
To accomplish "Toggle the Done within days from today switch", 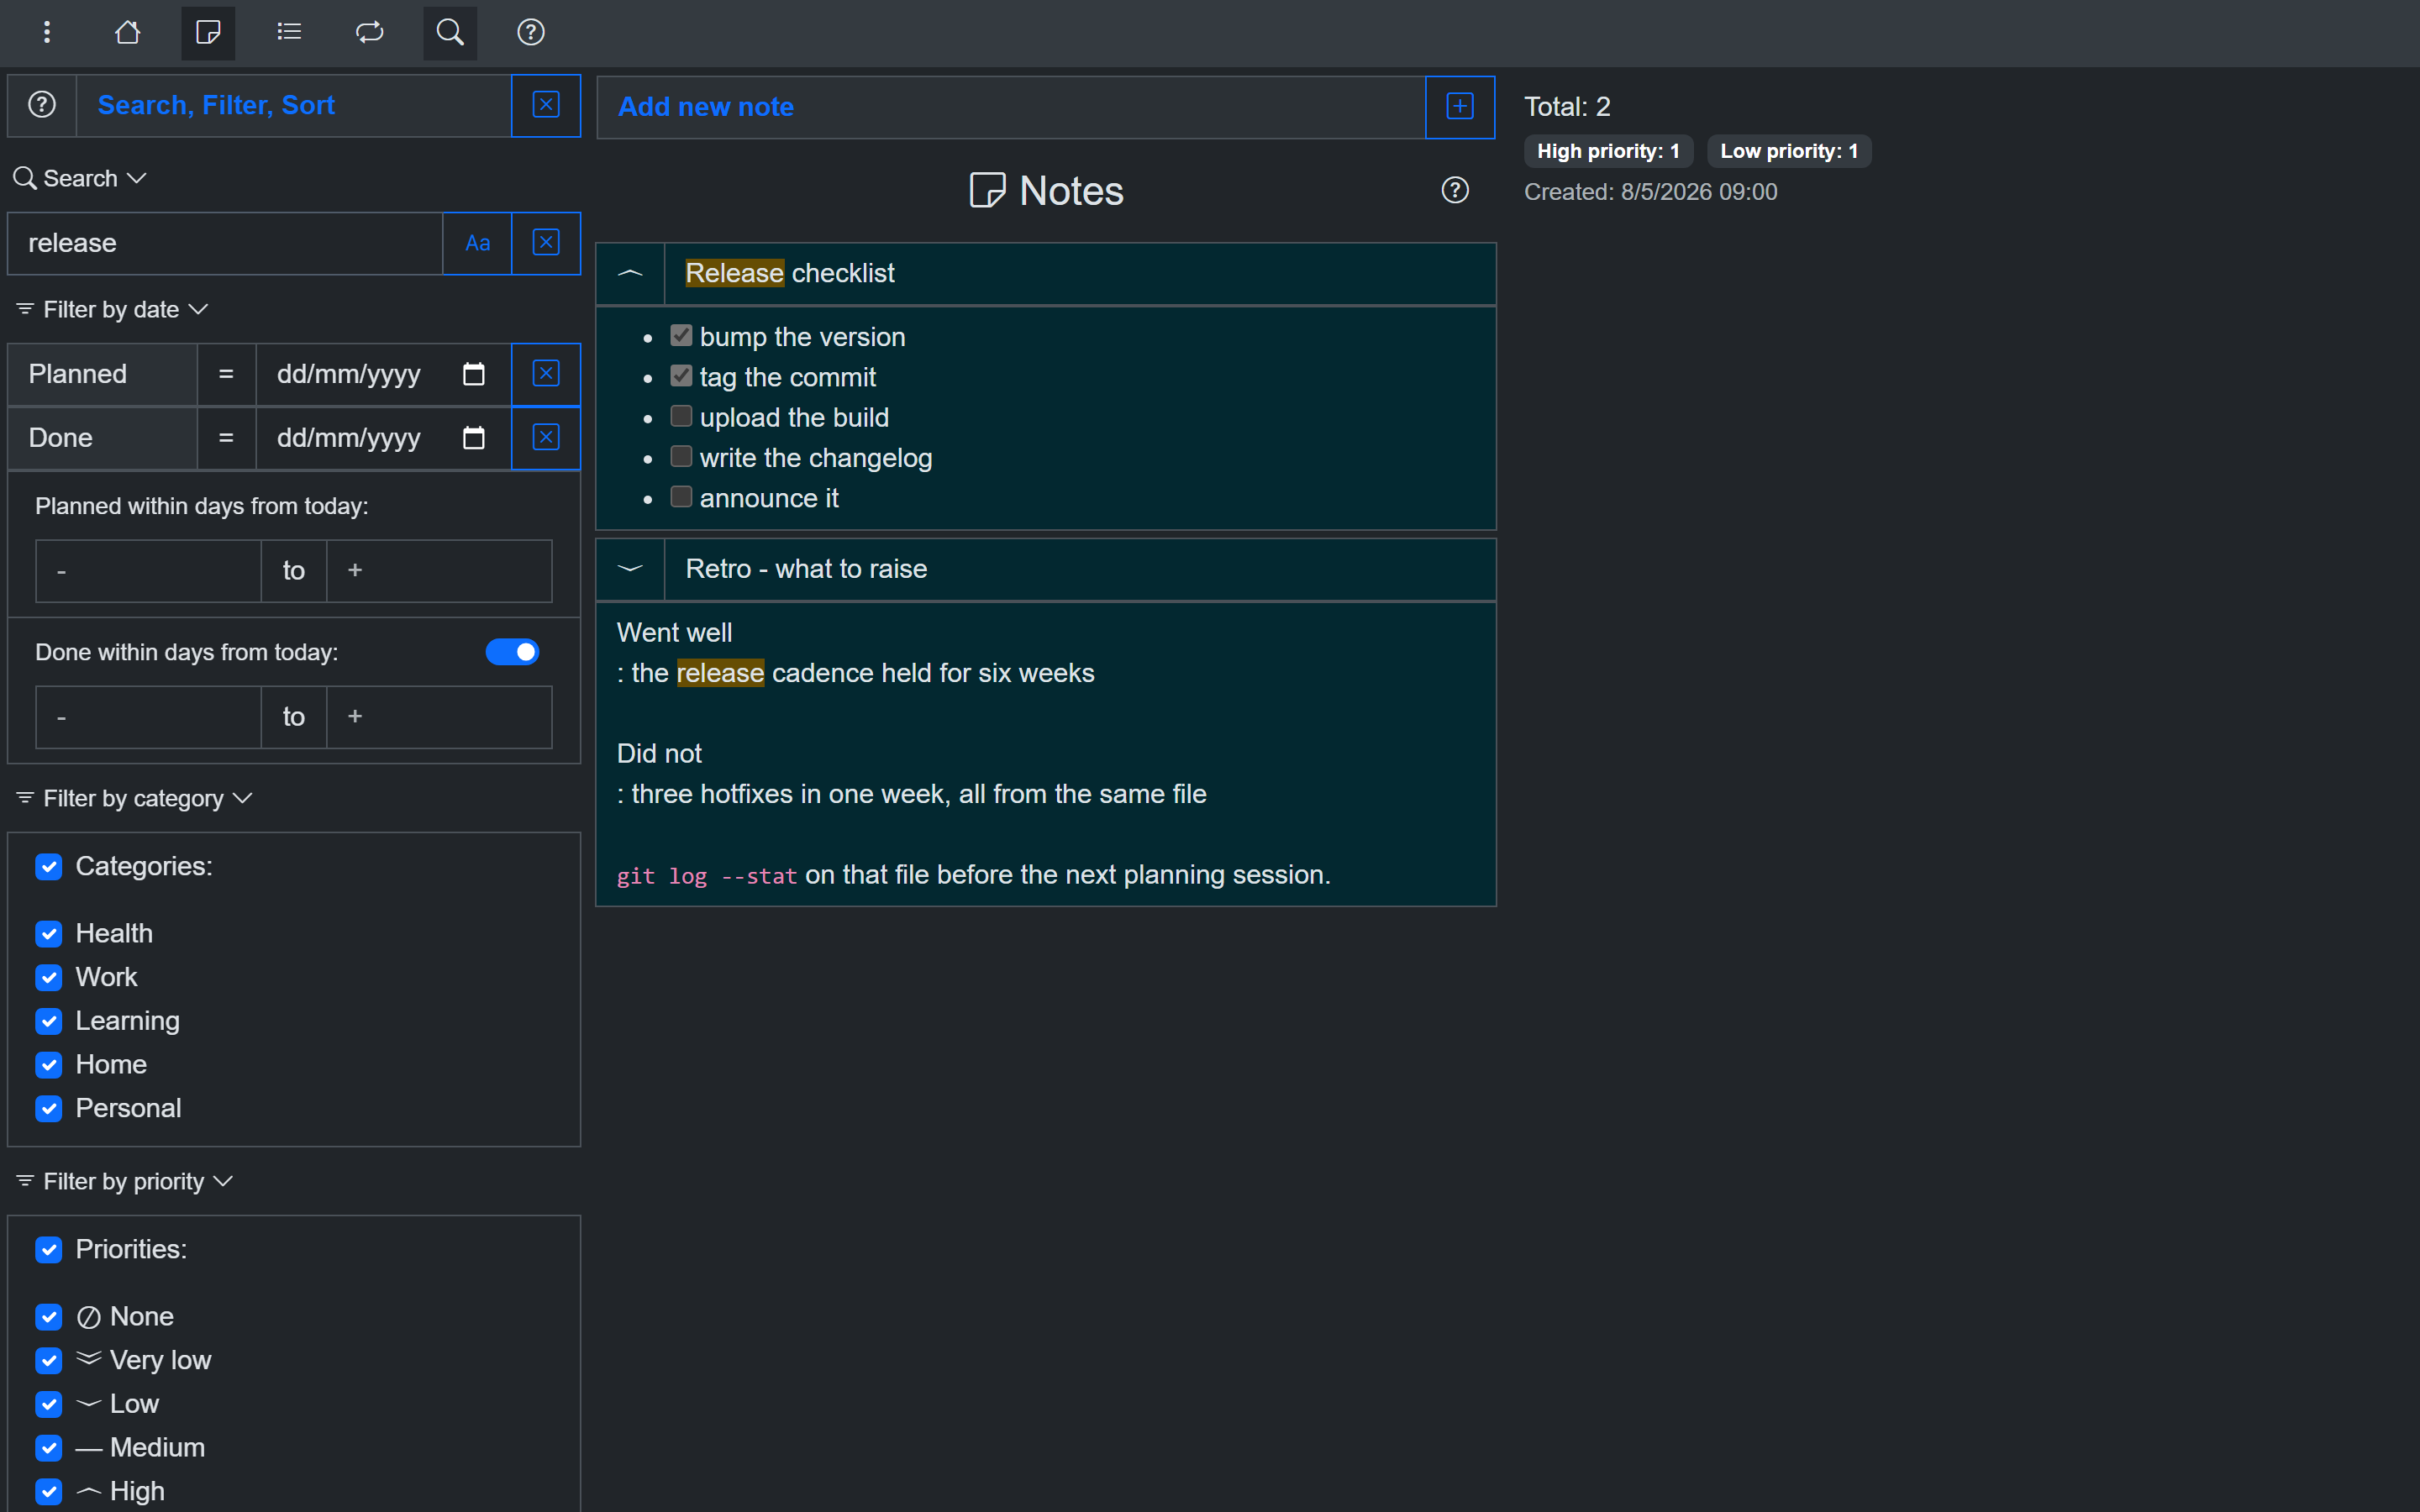I will [x=512, y=652].
